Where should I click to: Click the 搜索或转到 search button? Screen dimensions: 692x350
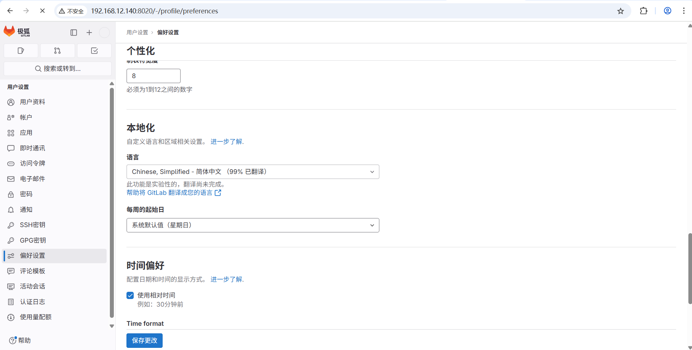pos(58,69)
